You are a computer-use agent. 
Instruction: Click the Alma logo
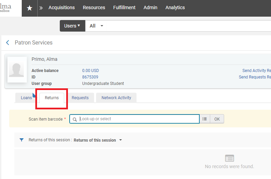(x=5, y=8)
